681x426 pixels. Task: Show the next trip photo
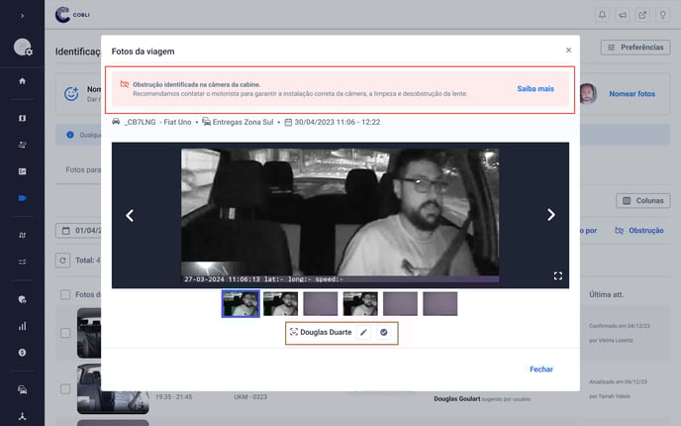coord(550,215)
